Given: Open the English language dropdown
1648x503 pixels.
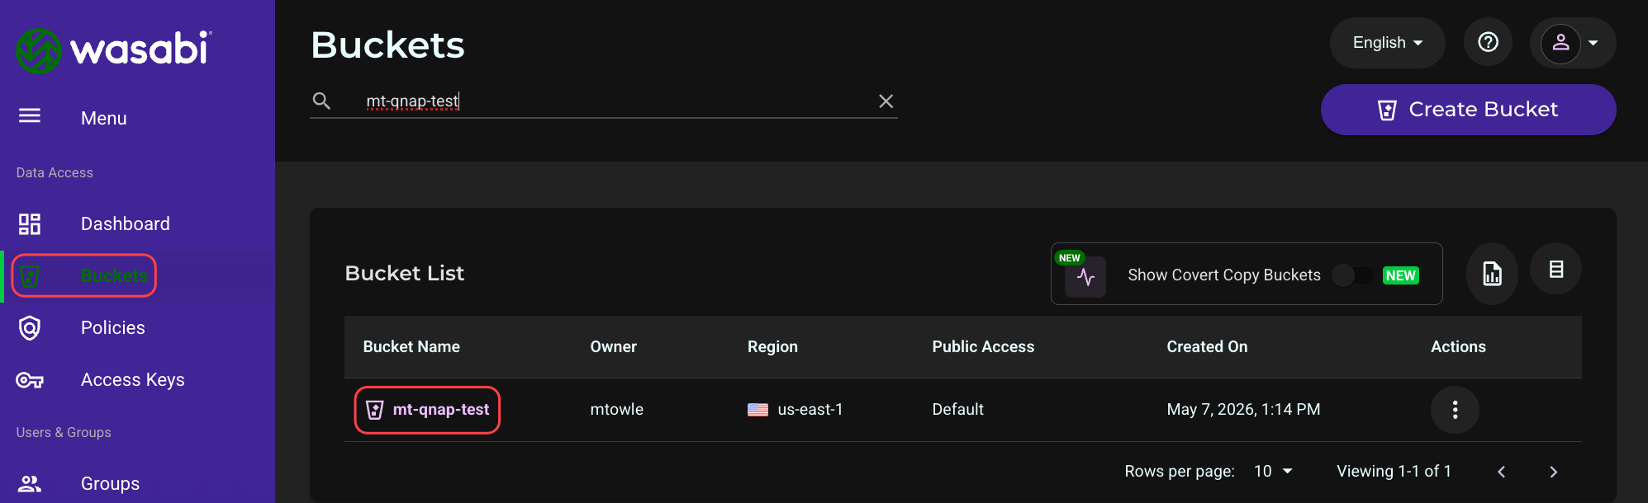Looking at the screenshot, I should click(1387, 43).
